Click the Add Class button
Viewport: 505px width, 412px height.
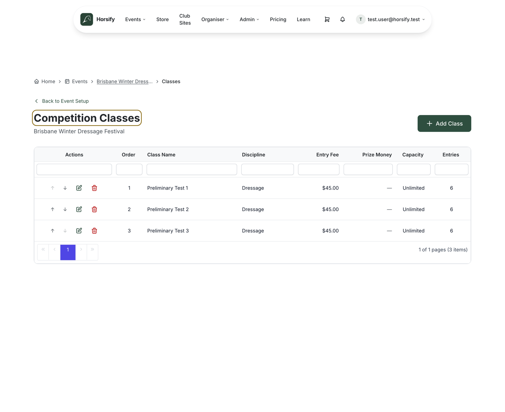pyautogui.click(x=444, y=123)
